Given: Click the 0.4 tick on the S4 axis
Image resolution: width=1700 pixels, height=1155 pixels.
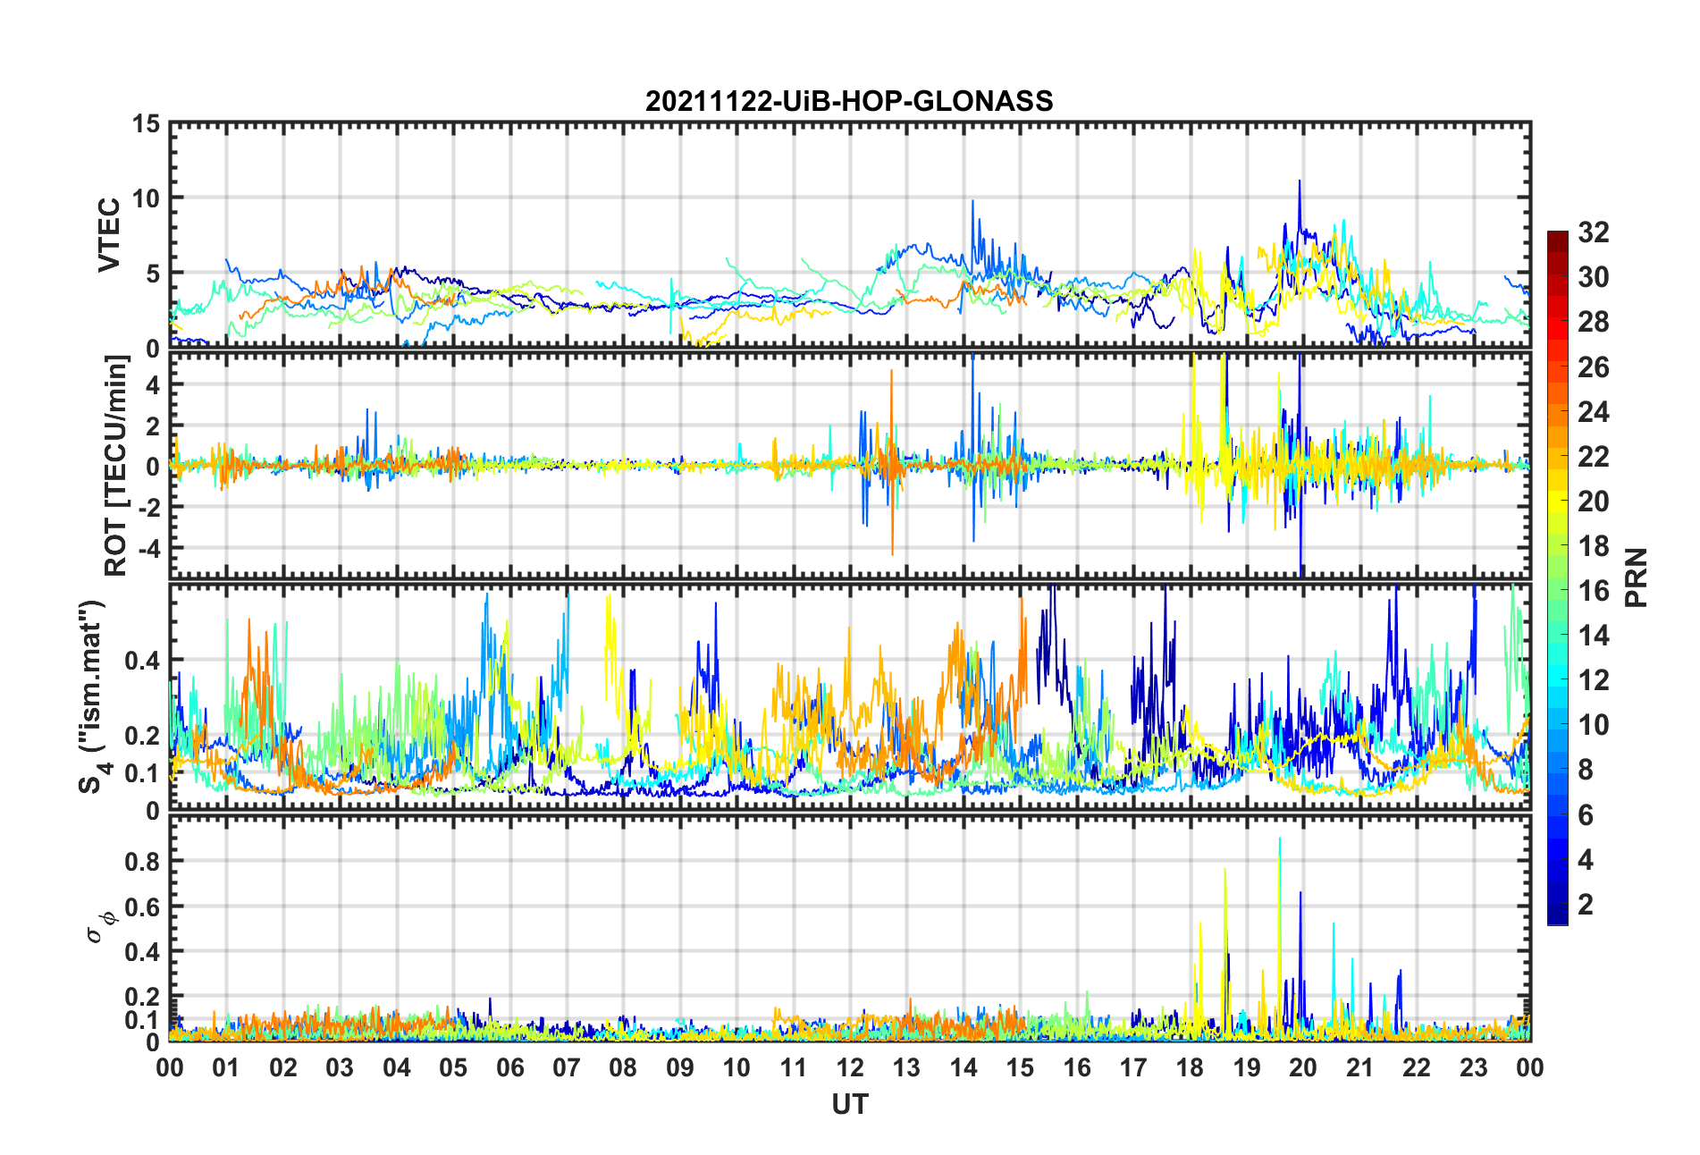Looking at the screenshot, I should pyautogui.click(x=142, y=661).
